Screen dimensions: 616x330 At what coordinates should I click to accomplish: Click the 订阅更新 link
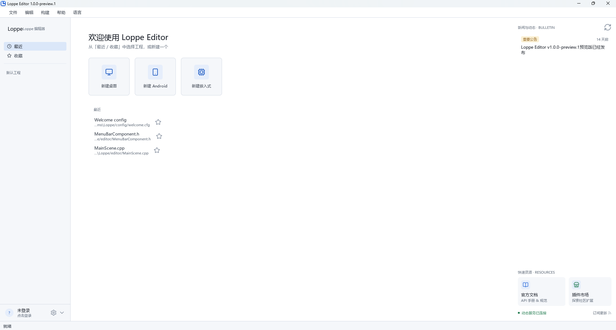pos(602,313)
